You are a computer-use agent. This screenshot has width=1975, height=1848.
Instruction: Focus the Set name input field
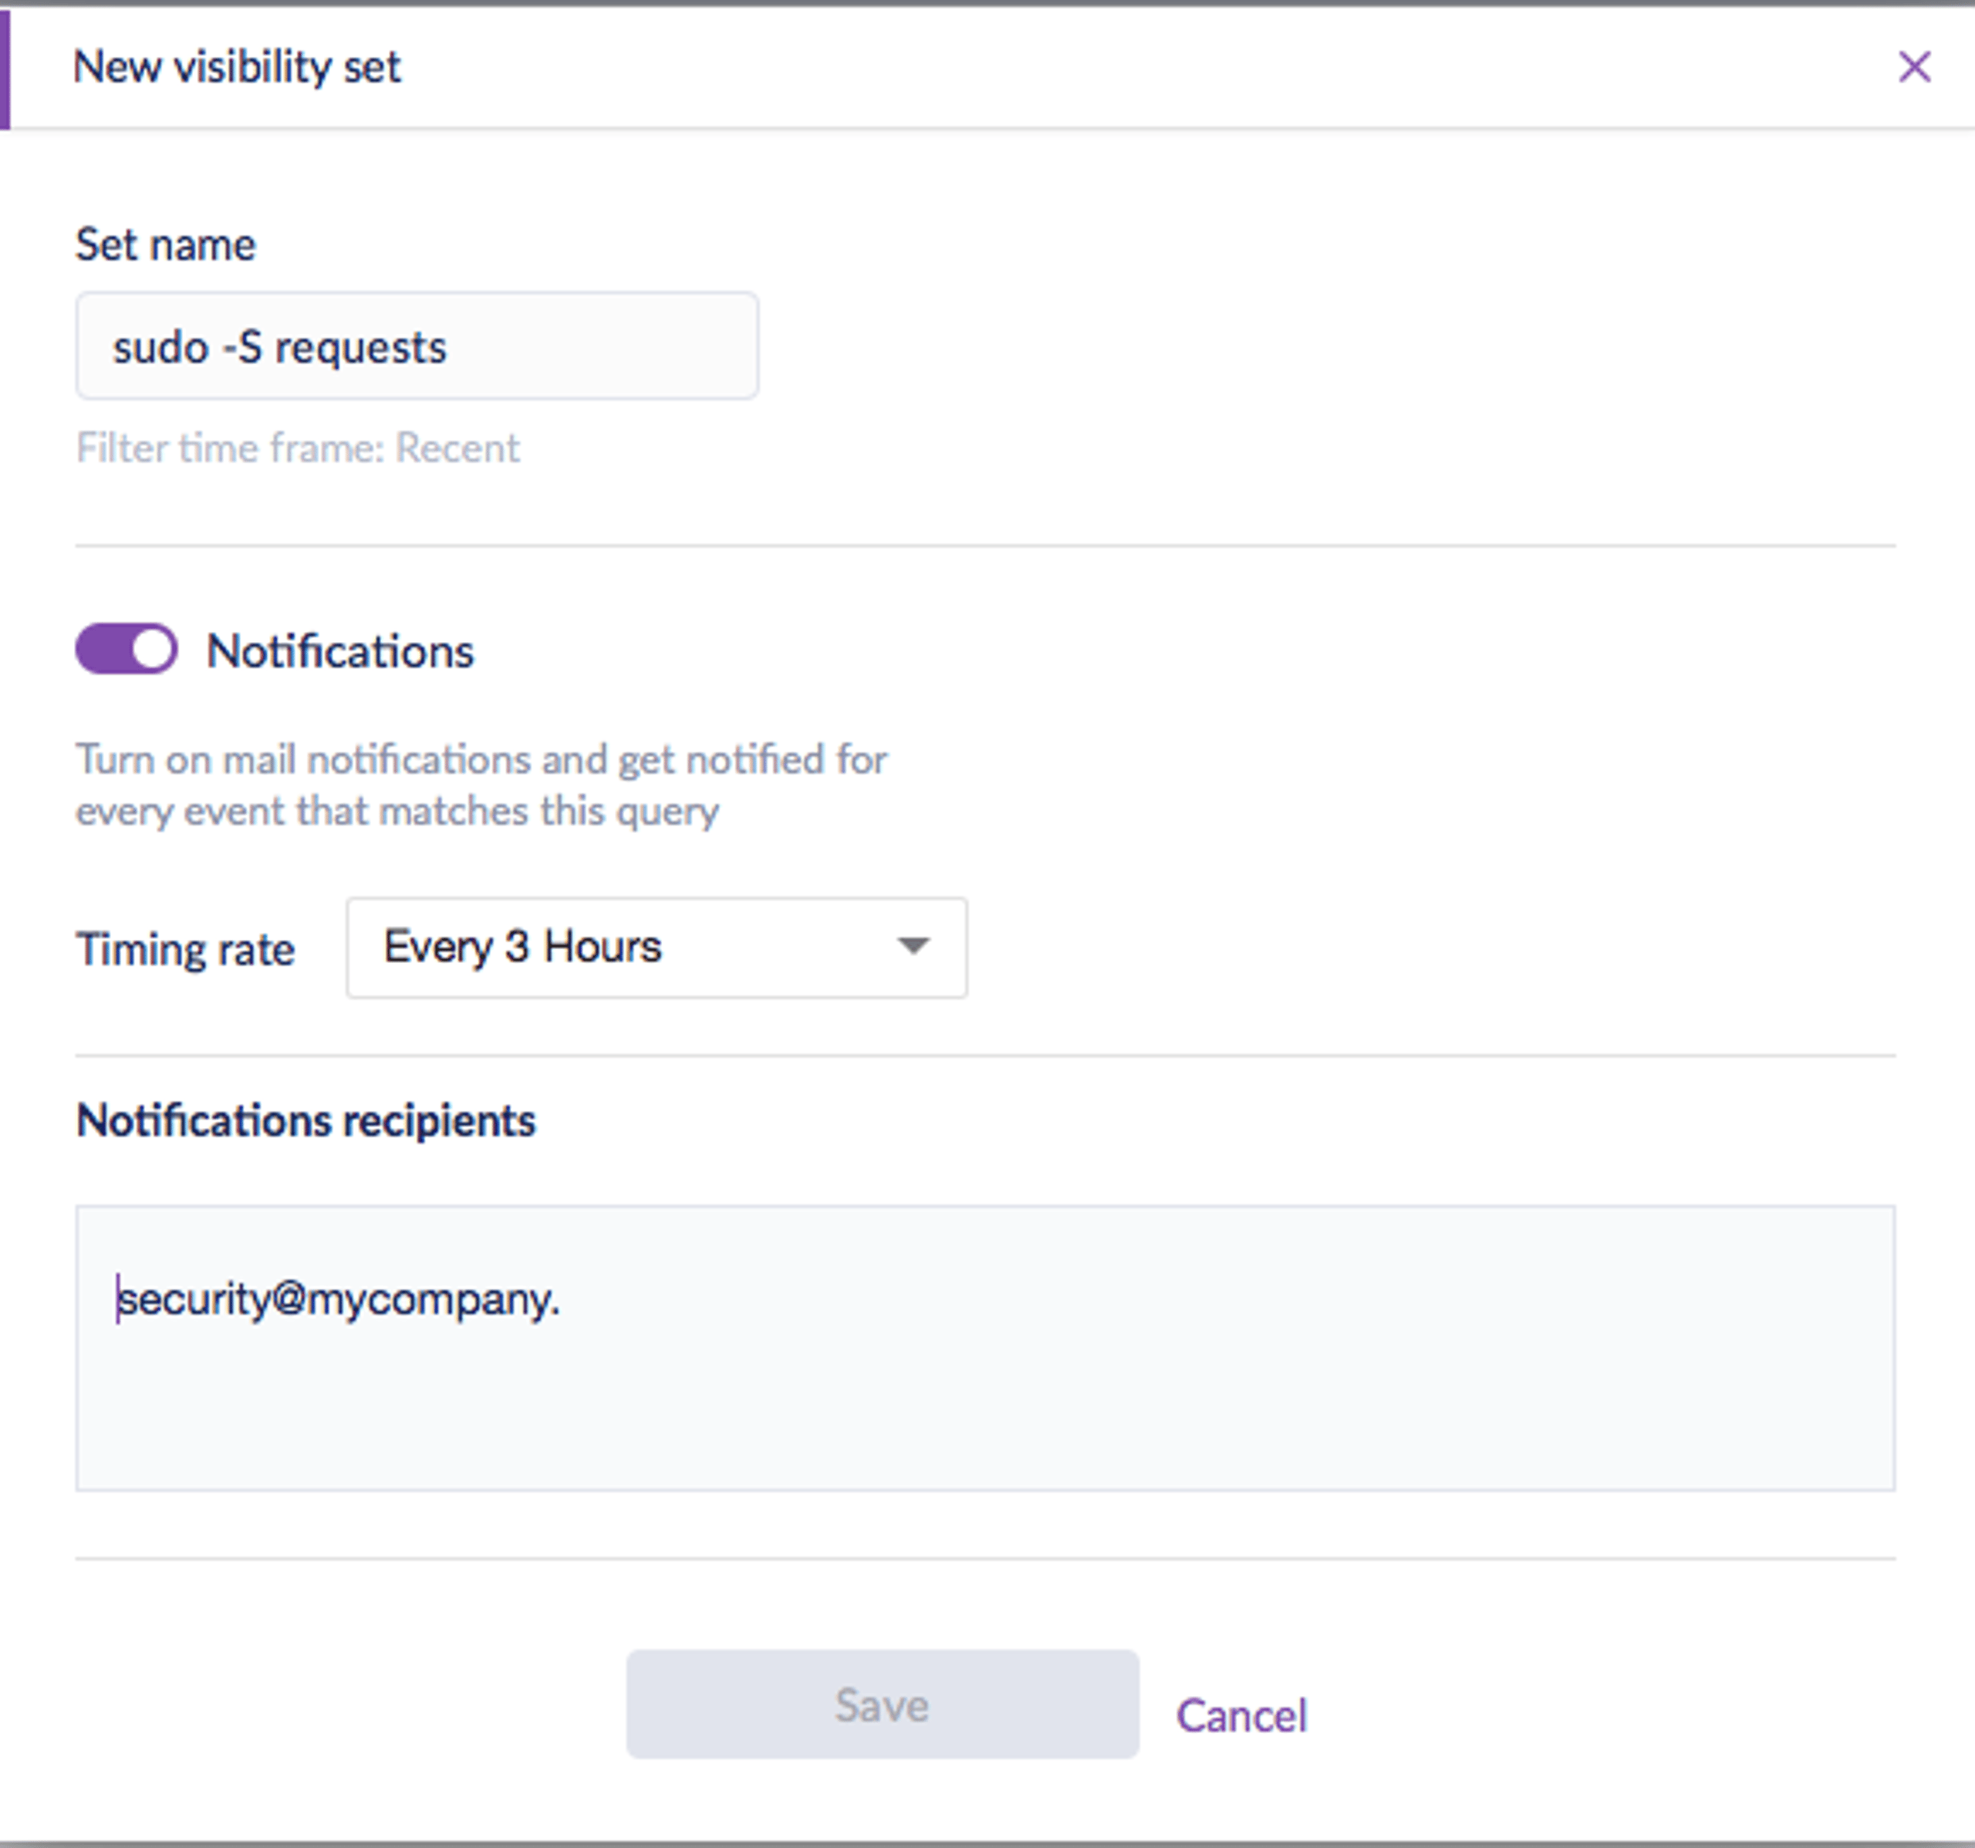(x=417, y=346)
